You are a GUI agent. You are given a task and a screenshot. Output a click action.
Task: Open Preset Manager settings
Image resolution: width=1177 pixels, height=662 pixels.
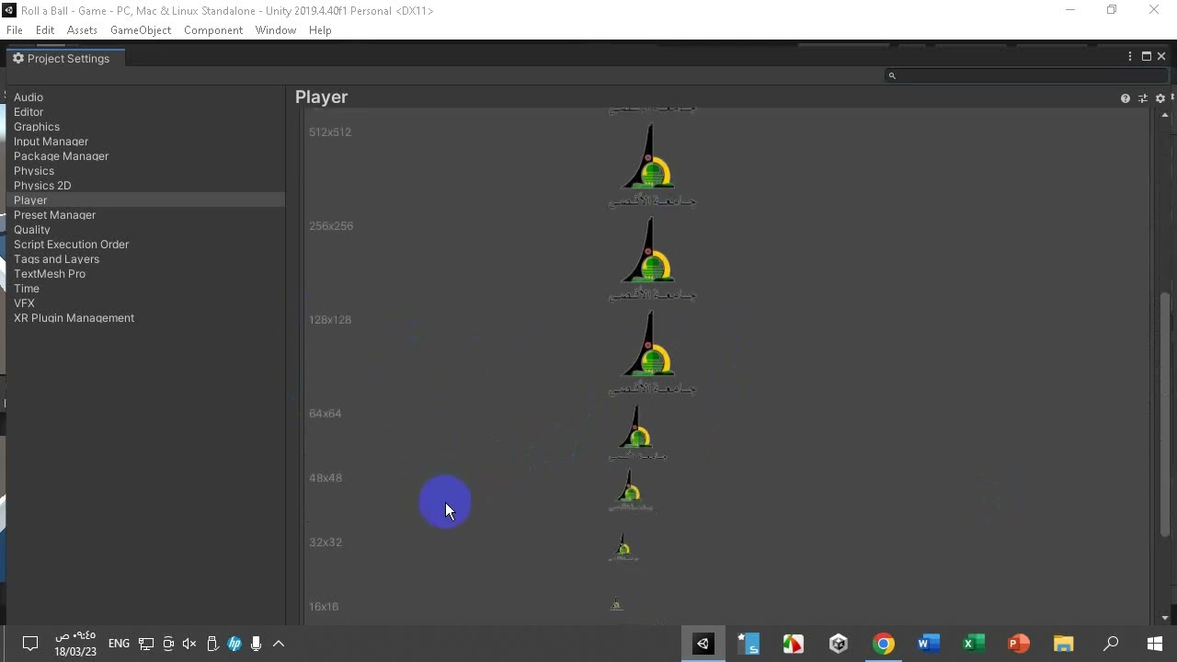(x=55, y=215)
